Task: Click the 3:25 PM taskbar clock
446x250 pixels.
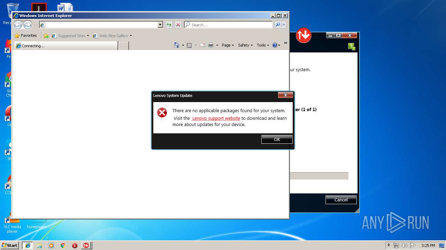Action: 428,245
